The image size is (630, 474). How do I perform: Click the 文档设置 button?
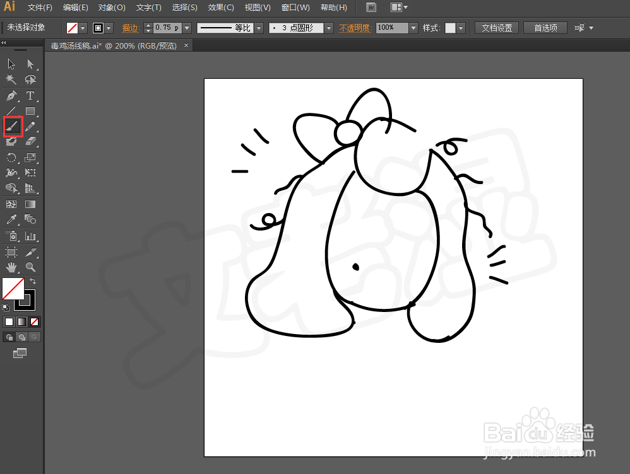pos(497,28)
